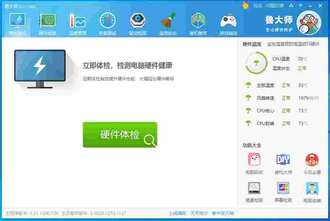This screenshot has height=221, width=330.
Task: Click the 屏幕检测 label text
Action: point(283,200)
